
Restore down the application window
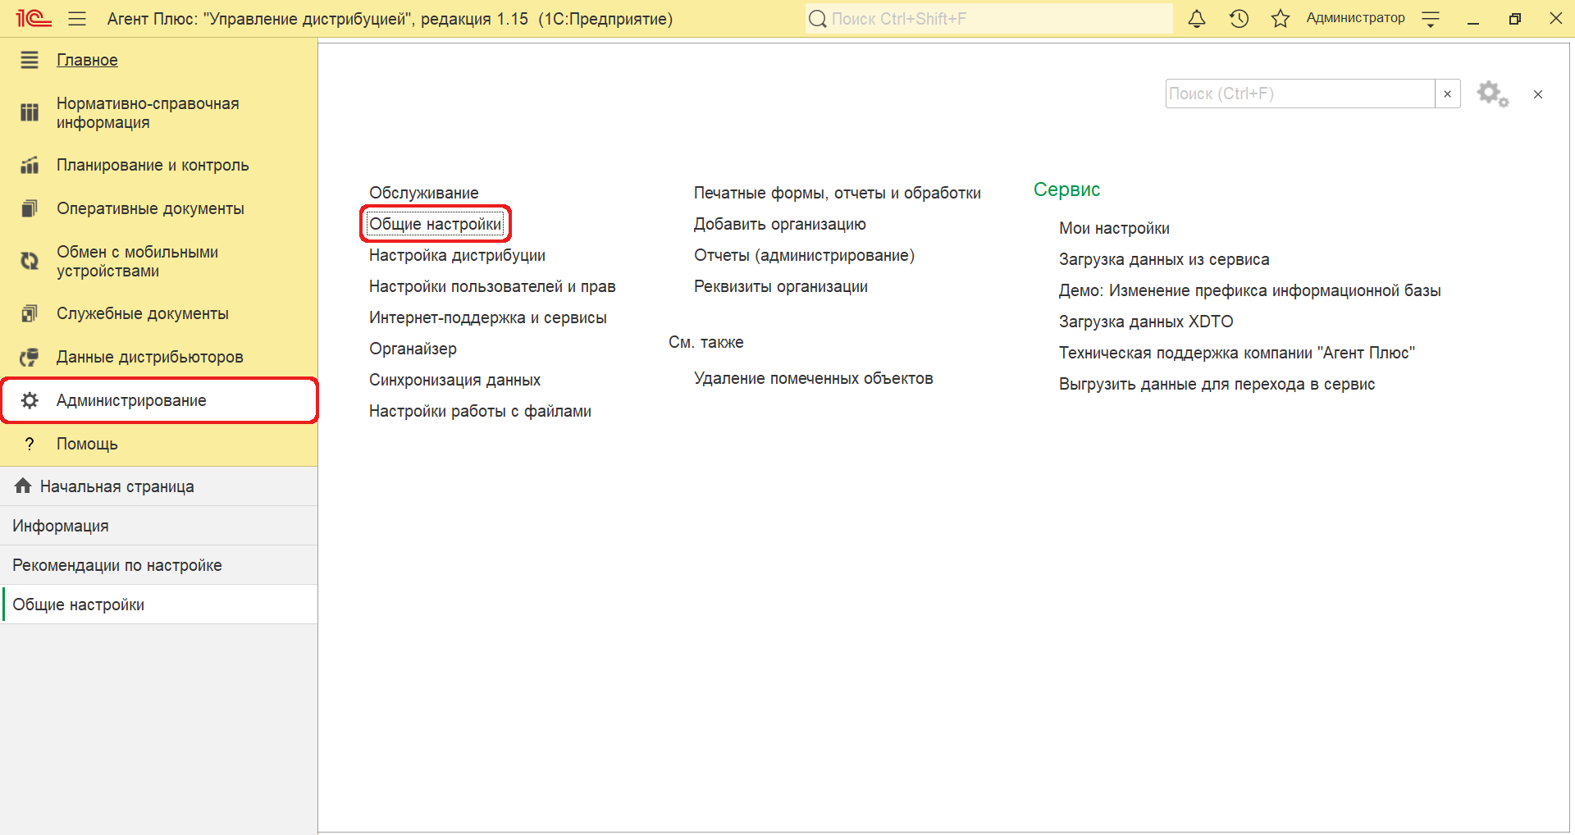pyautogui.click(x=1515, y=18)
